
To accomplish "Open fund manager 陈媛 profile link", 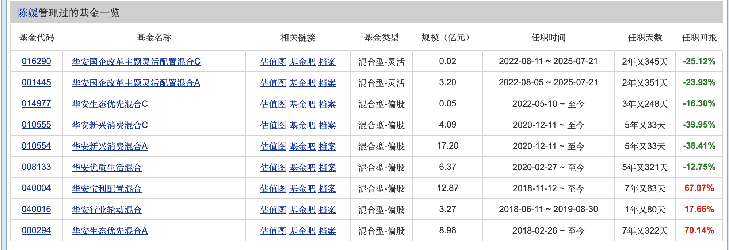I will [x=28, y=13].
